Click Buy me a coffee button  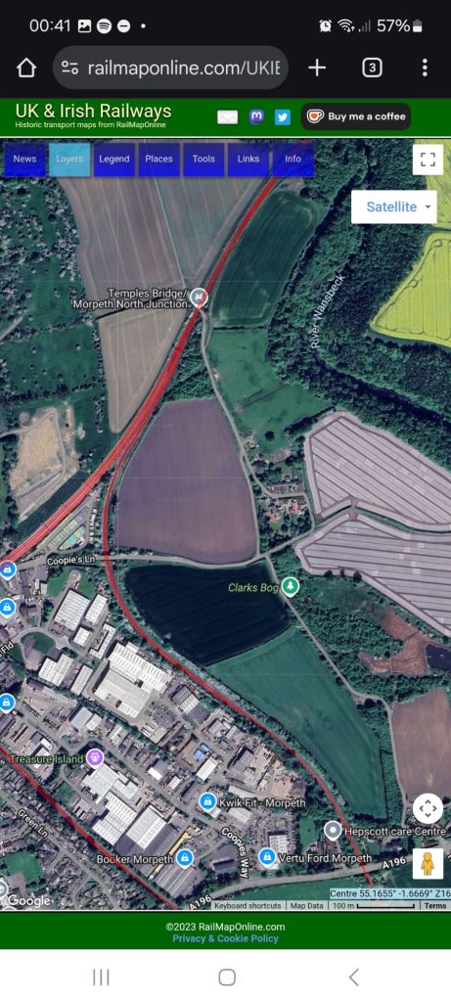pyautogui.click(x=356, y=116)
